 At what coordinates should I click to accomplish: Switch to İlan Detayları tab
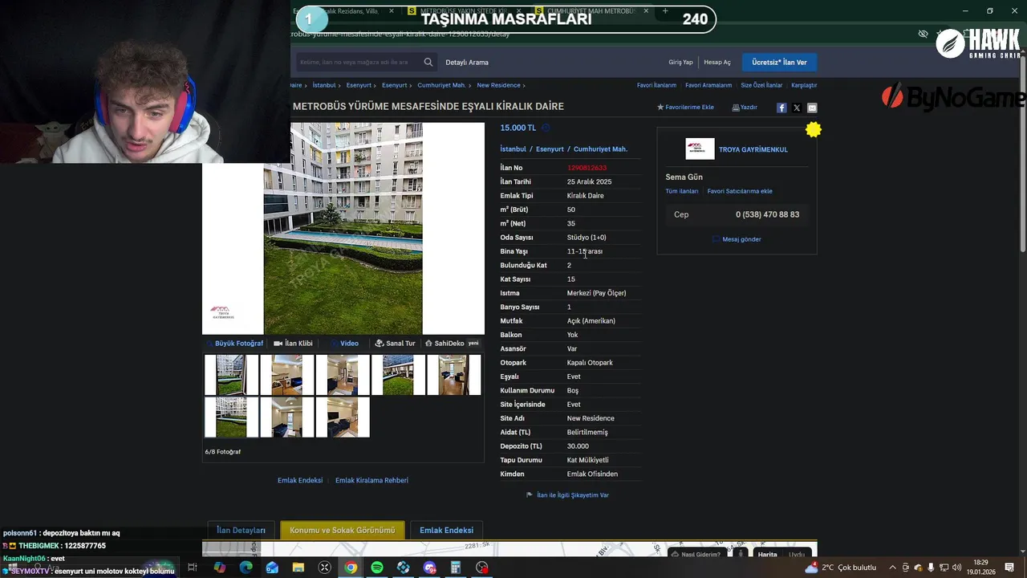point(241,530)
